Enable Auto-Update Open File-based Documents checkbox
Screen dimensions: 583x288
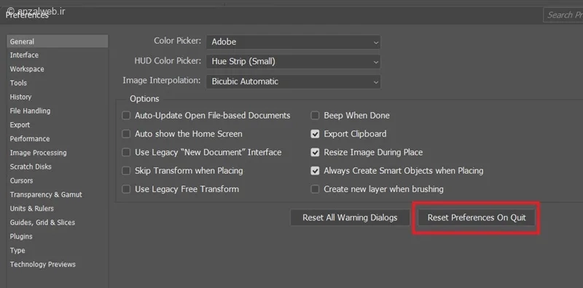click(x=126, y=116)
